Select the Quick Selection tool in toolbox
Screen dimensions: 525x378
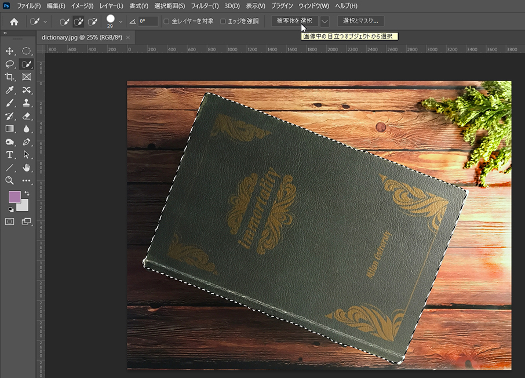point(27,64)
